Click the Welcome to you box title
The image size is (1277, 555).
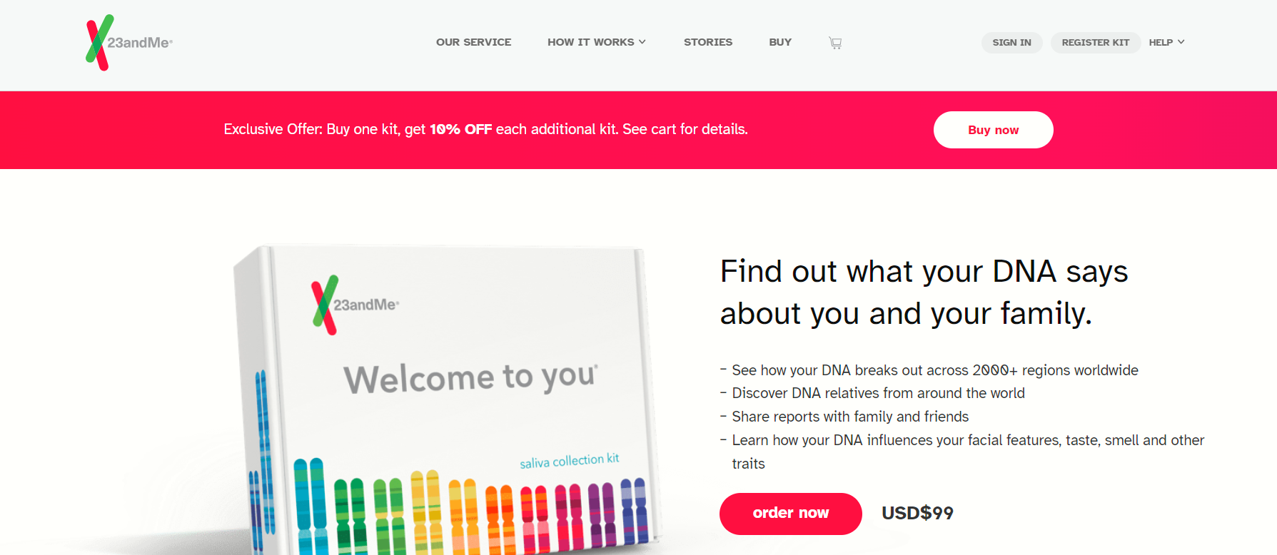pos(470,377)
